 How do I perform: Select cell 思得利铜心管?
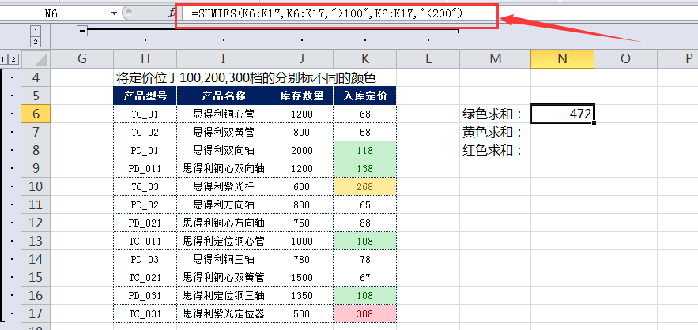coord(224,114)
